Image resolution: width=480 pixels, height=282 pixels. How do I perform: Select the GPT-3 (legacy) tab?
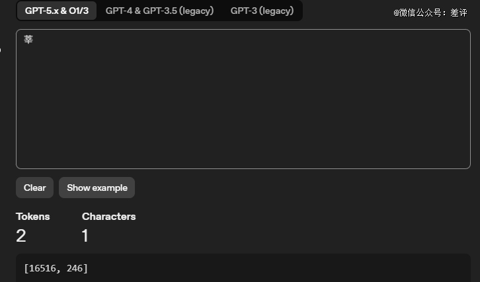(x=262, y=11)
